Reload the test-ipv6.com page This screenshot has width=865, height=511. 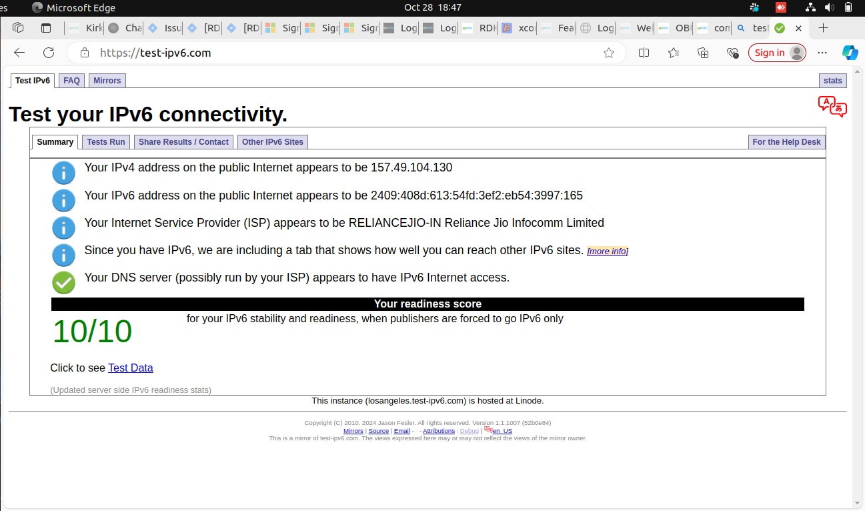[x=49, y=53]
